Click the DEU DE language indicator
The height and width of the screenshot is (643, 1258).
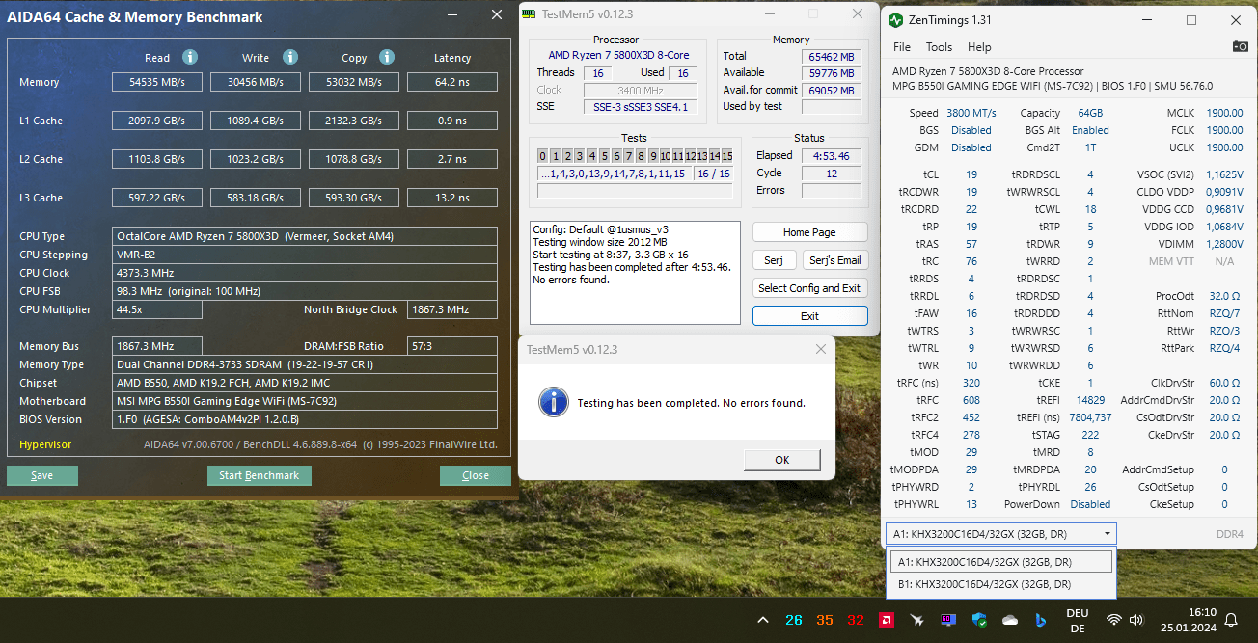tap(1078, 620)
